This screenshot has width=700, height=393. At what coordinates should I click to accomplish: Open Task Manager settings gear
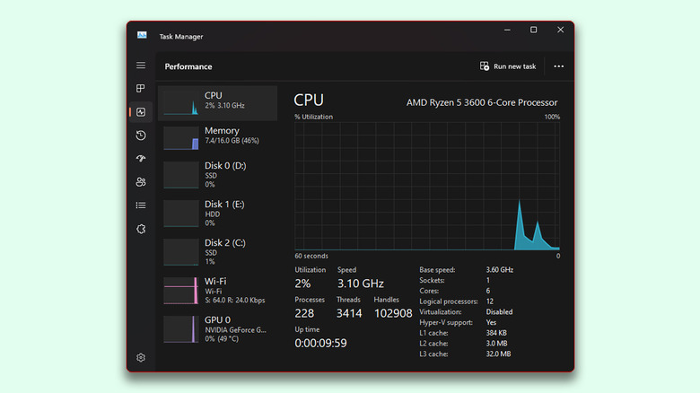click(141, 357)
